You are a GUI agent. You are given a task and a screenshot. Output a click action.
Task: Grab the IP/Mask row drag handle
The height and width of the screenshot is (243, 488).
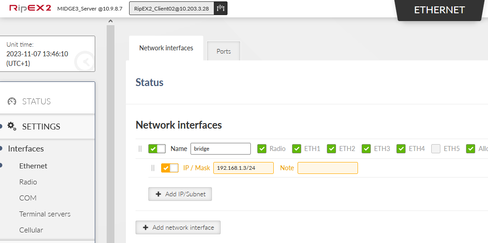coord(153,168)
